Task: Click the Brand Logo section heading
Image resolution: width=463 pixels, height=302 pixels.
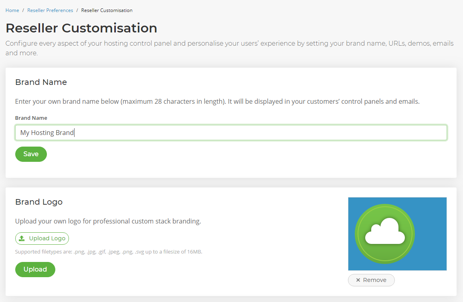Action: tap(39, 202)
